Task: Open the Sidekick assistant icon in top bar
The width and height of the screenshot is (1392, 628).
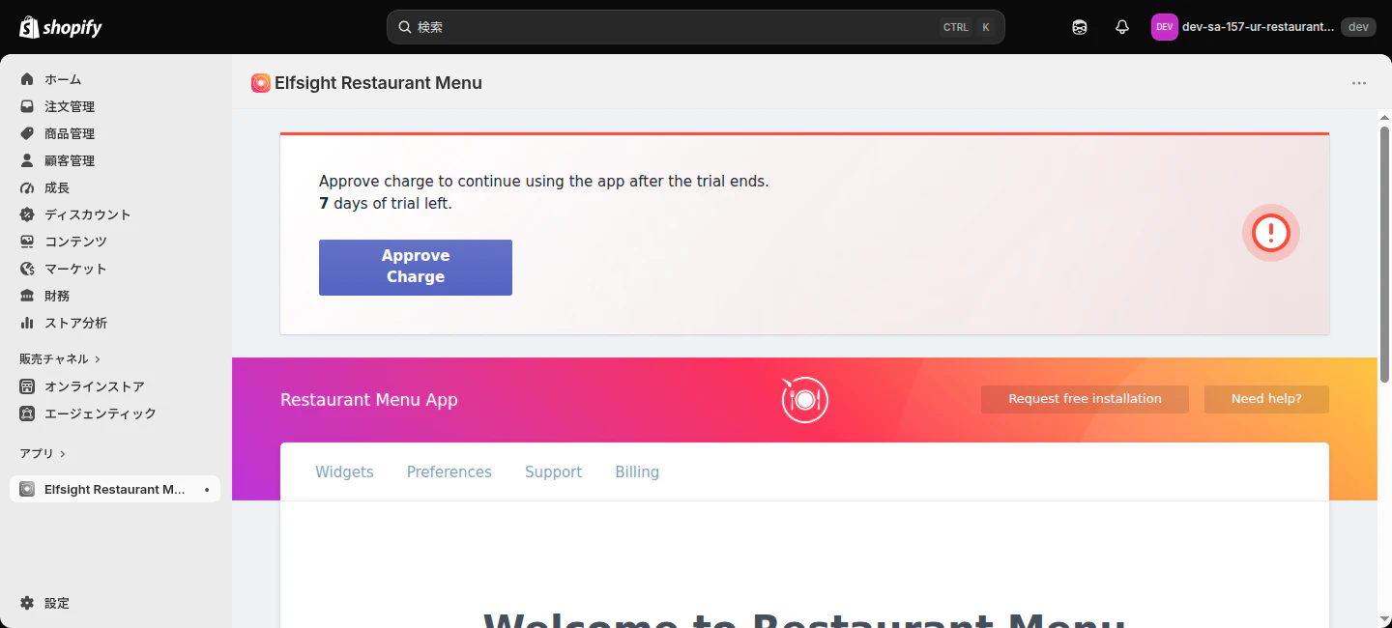Action: pyautogui.click(x=1080, y=27)
